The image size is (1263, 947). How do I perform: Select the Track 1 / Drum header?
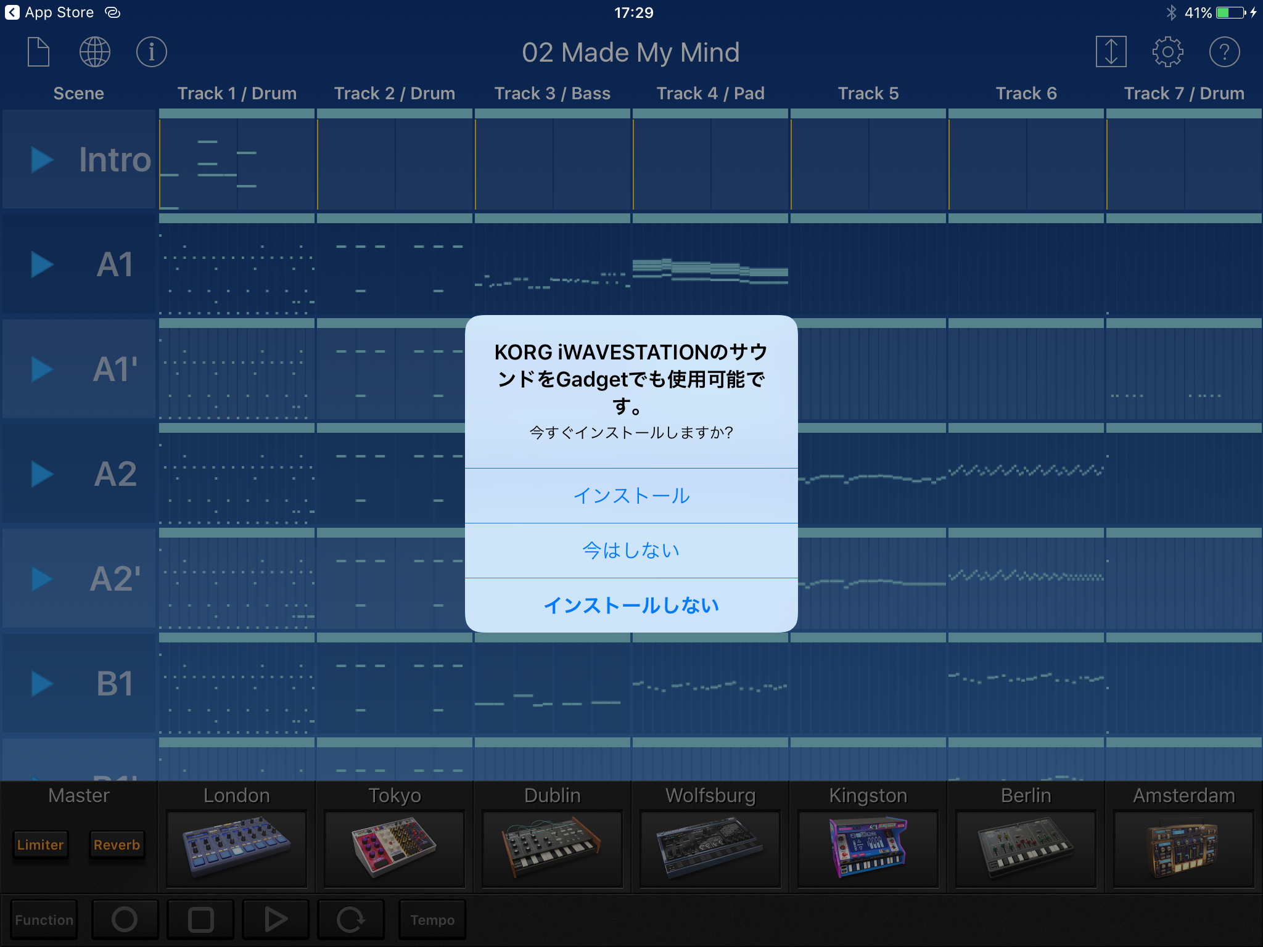237,93
